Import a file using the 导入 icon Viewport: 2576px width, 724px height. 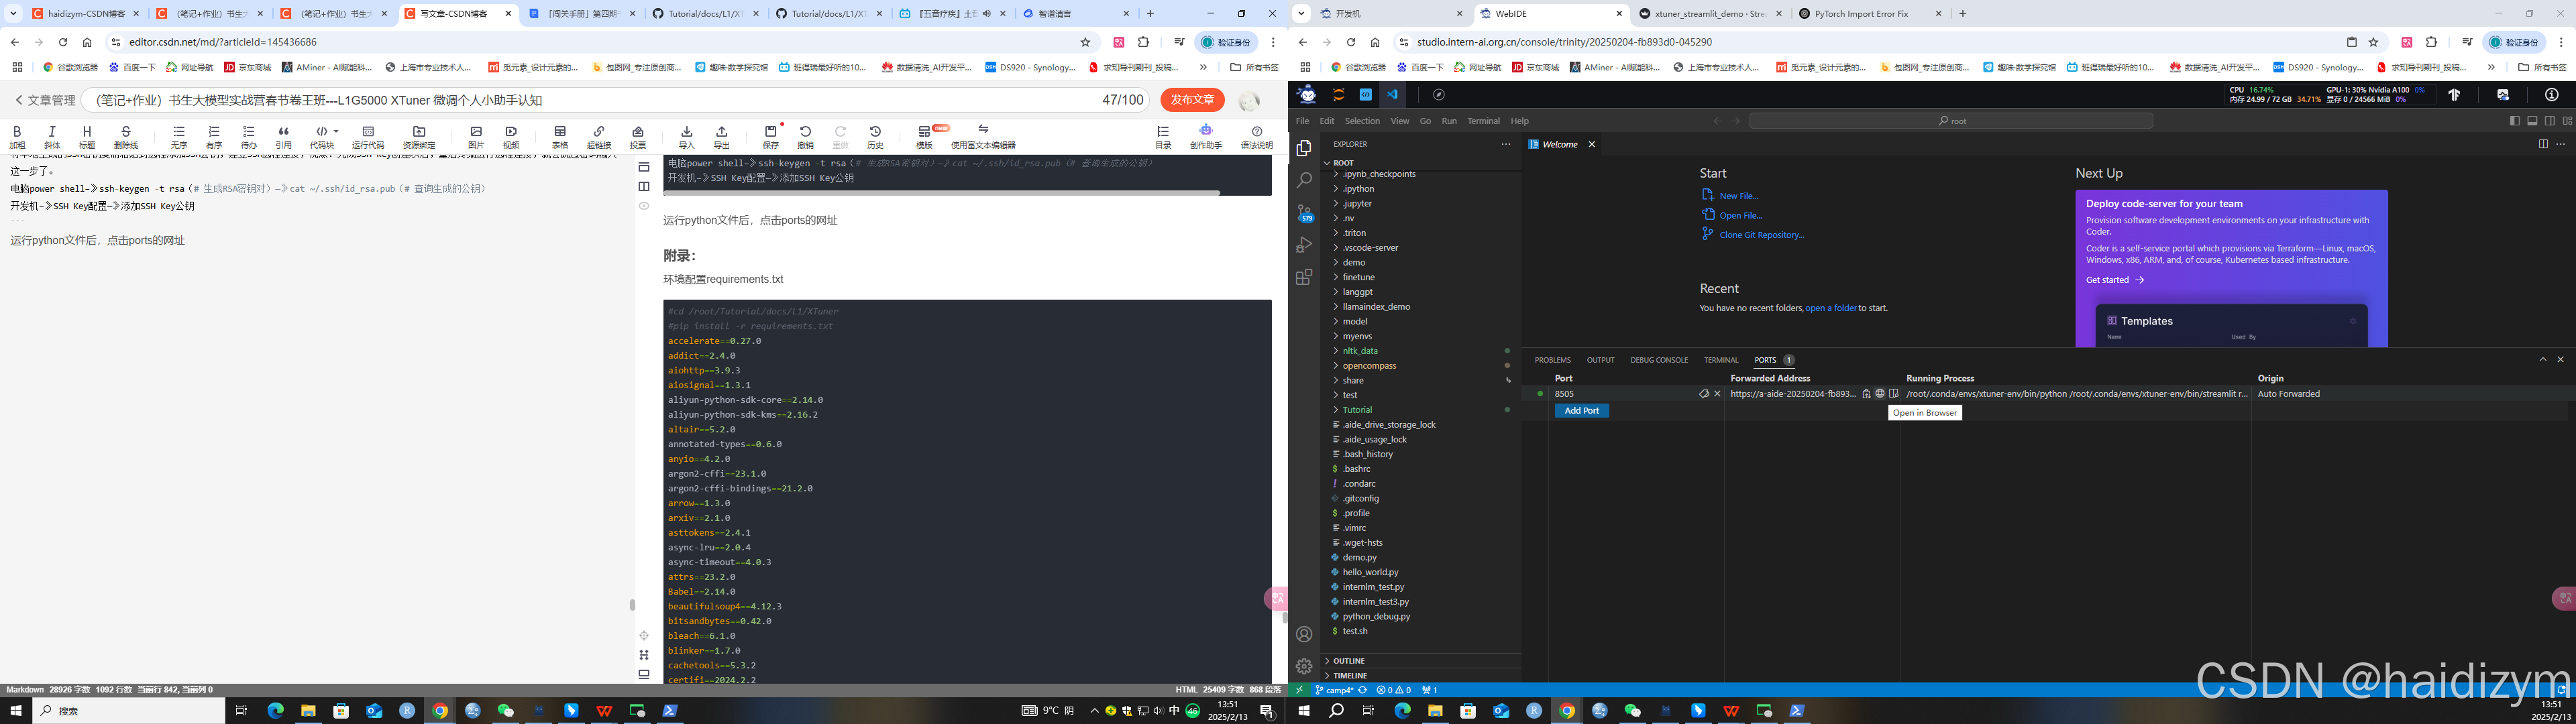[687, 137]
